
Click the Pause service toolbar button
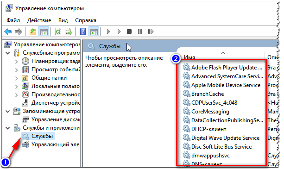point(140,31)
